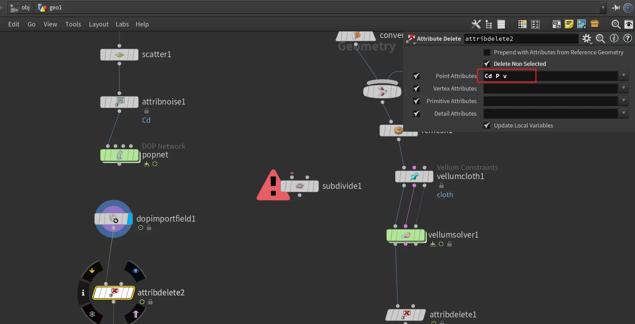Viewport: 635px width, 324px height.
Task: Uncheck Delete Non Selected
Action: [x=487, y=64]
